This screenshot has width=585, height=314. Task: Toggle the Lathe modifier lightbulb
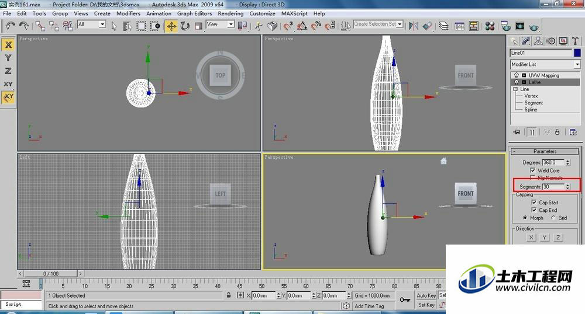click(x=517, y=82)
